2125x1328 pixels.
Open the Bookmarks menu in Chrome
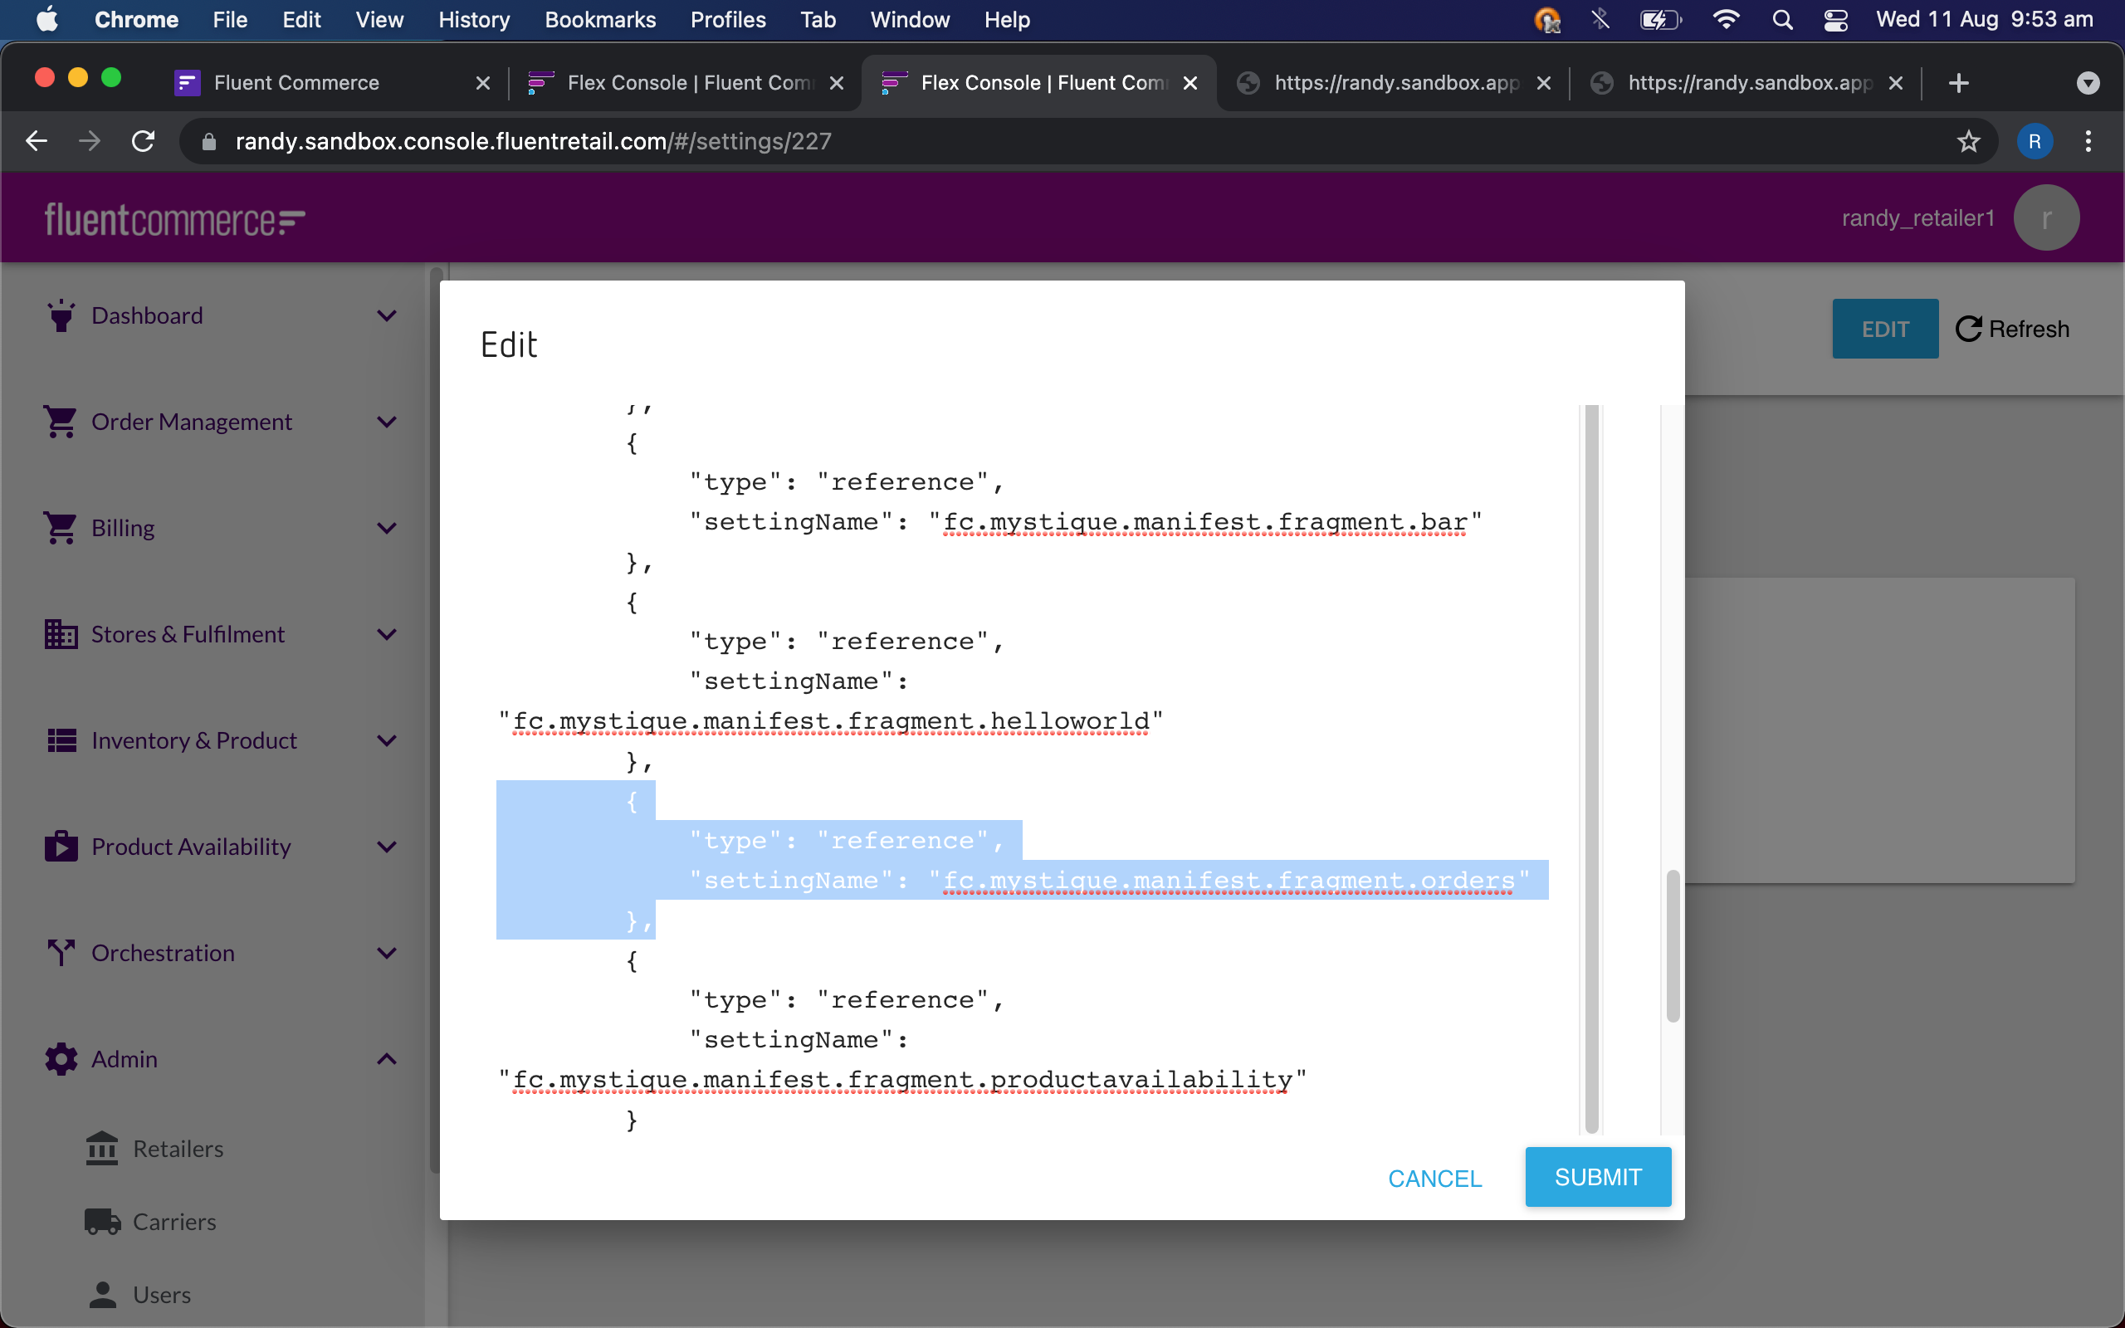tap(600, 19)
